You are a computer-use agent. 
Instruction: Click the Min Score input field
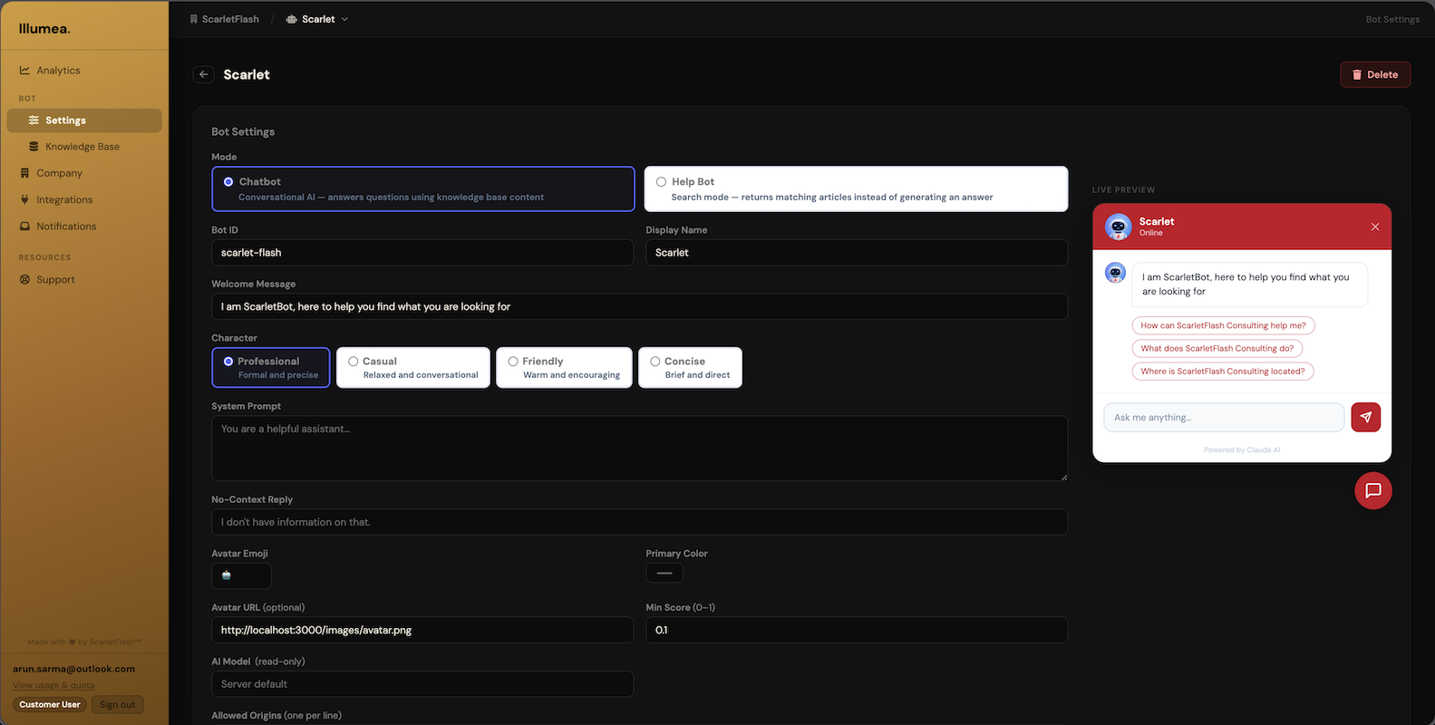click(857, 630)
